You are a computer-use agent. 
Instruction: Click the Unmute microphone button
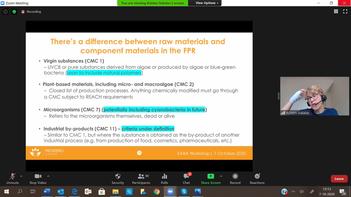pos(13,179)
